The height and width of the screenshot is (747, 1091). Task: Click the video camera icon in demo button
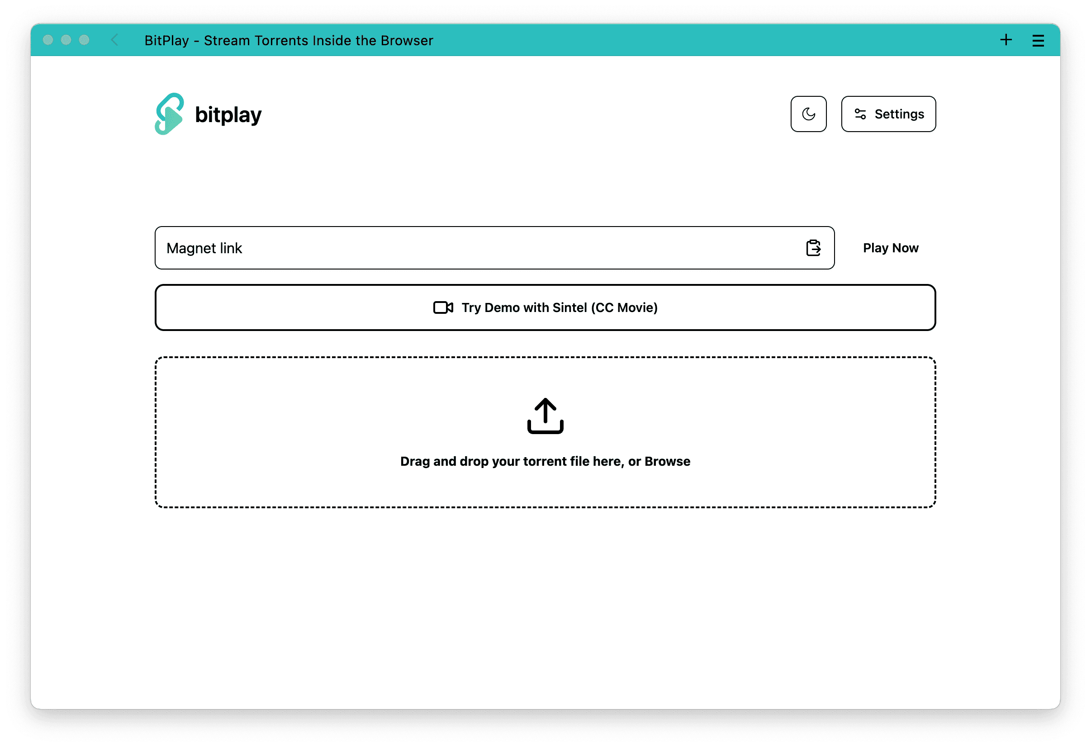pos(443,307)
